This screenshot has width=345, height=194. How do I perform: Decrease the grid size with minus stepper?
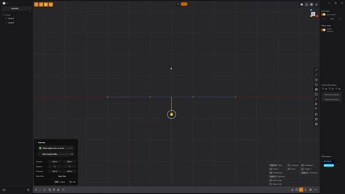pyautogui.click(x=323, y=19)
